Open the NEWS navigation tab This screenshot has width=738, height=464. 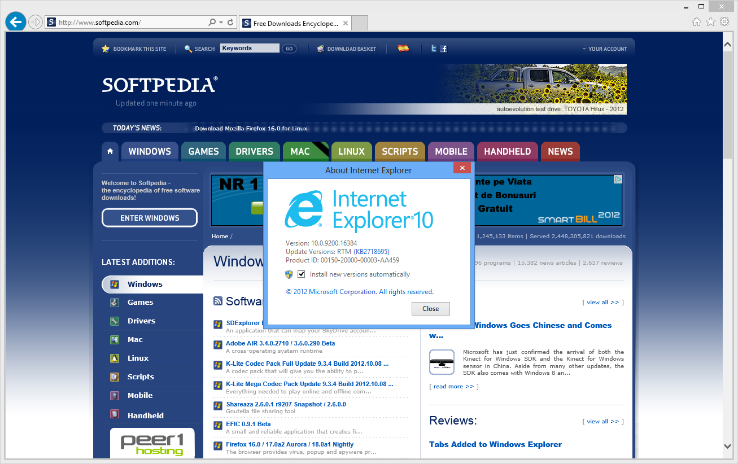[x=560, y=151]
